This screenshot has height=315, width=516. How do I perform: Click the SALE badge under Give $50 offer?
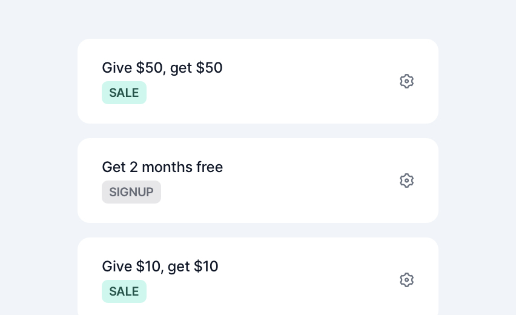(124, 93)
